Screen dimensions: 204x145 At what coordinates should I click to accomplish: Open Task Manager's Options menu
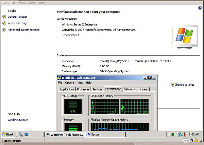[70, 83]
